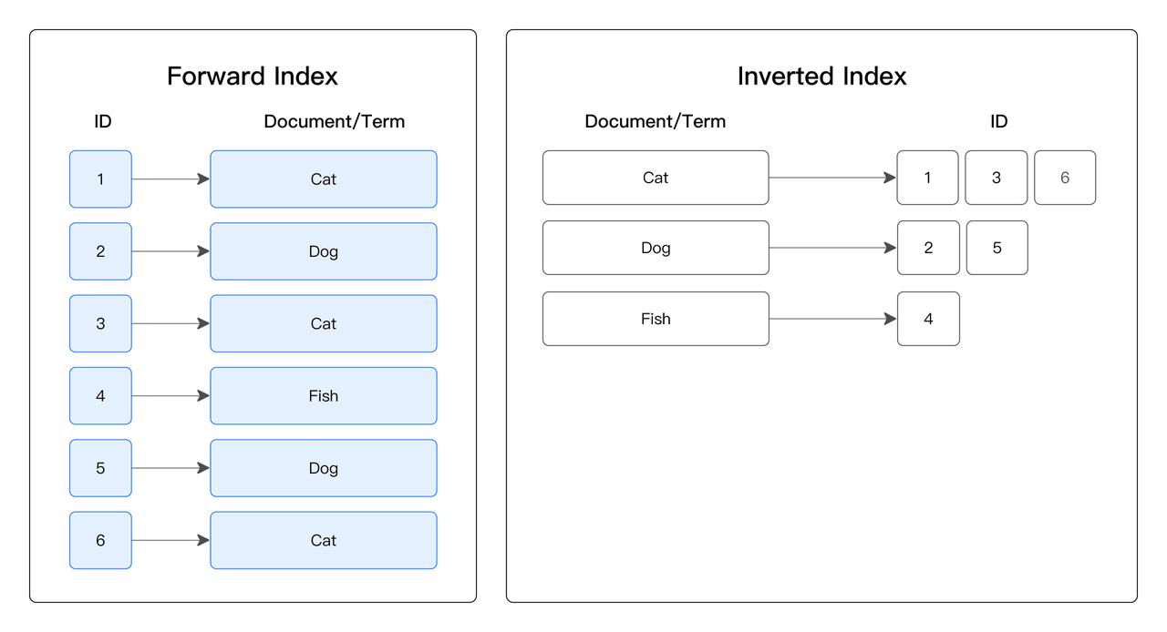Click the Fish box in Forward Index
1167x632 pixels.
click(x=324, y=396)
